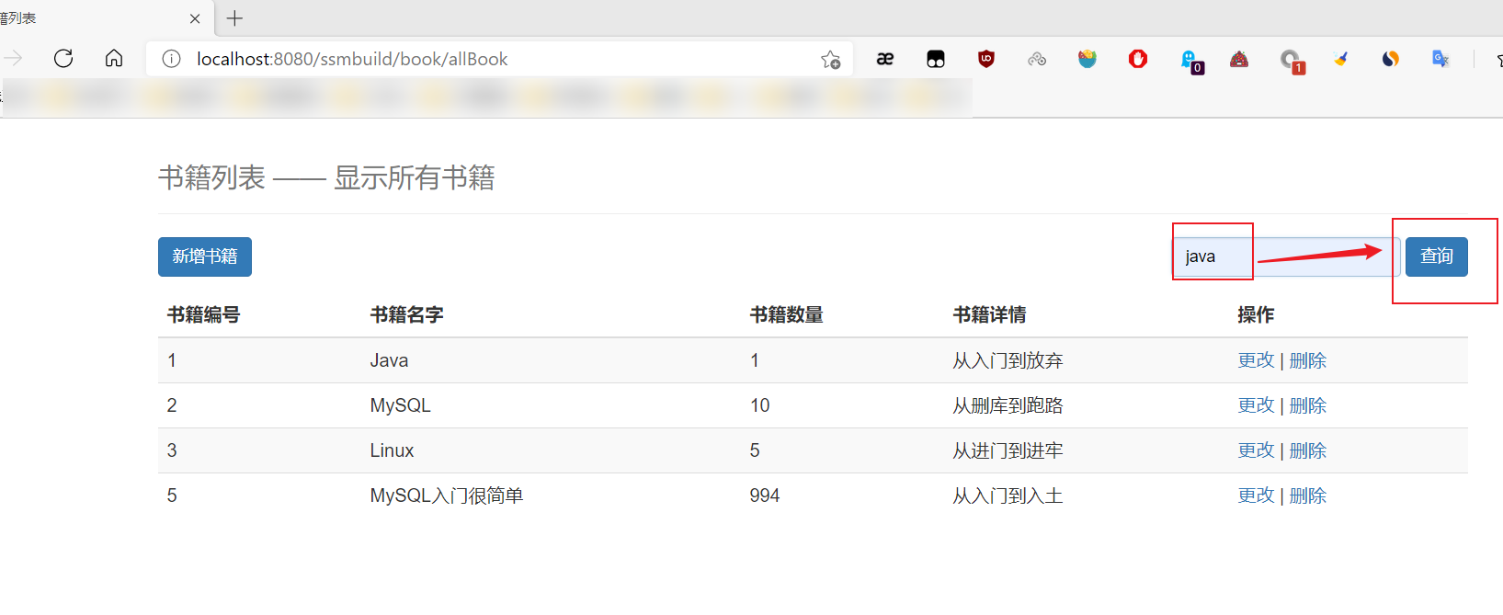Add page to favorites star icon
The image size is (1503, 615).
[830, 60]
